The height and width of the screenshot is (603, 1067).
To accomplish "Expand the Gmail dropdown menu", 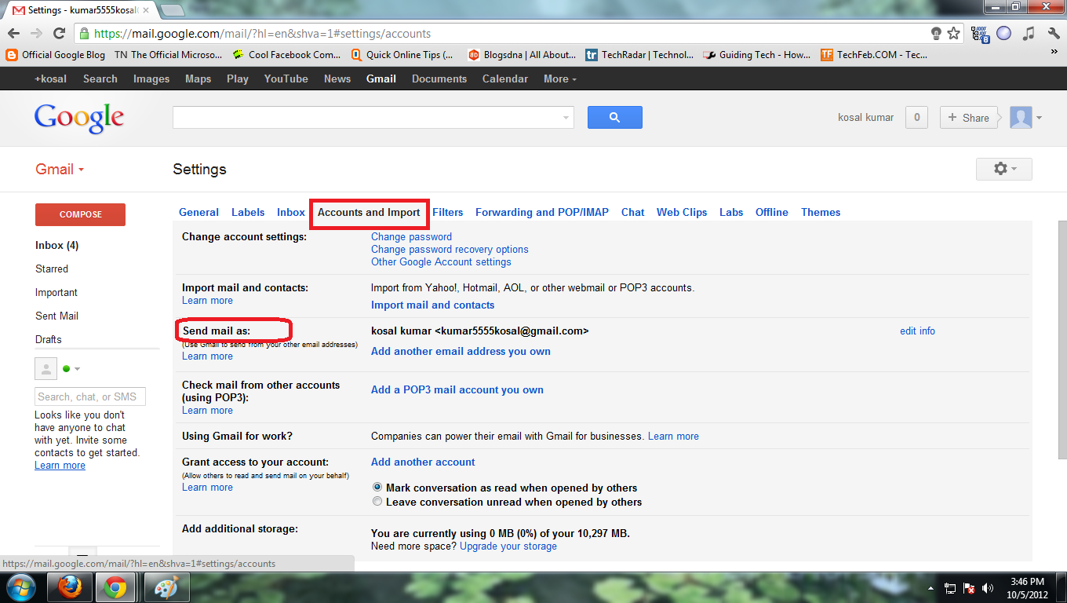I will (x=60, y=169).
